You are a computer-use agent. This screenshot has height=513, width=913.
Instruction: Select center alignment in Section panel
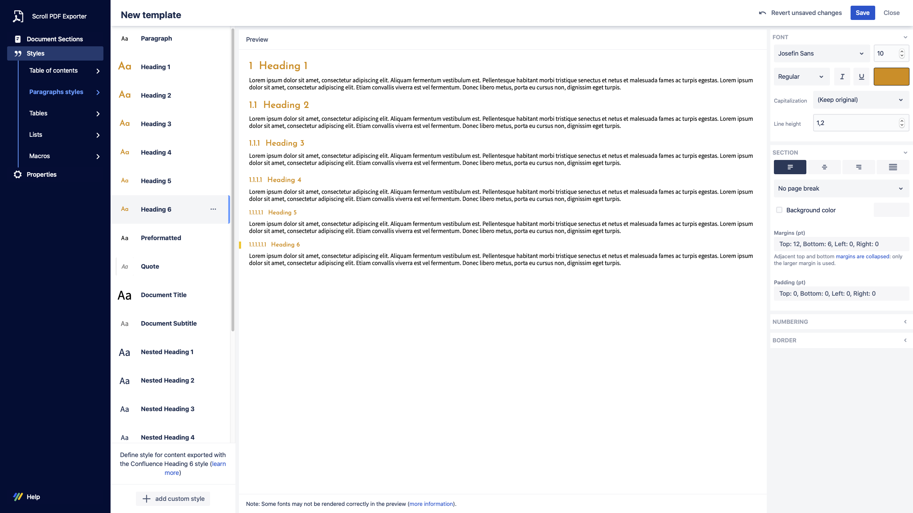824,167
